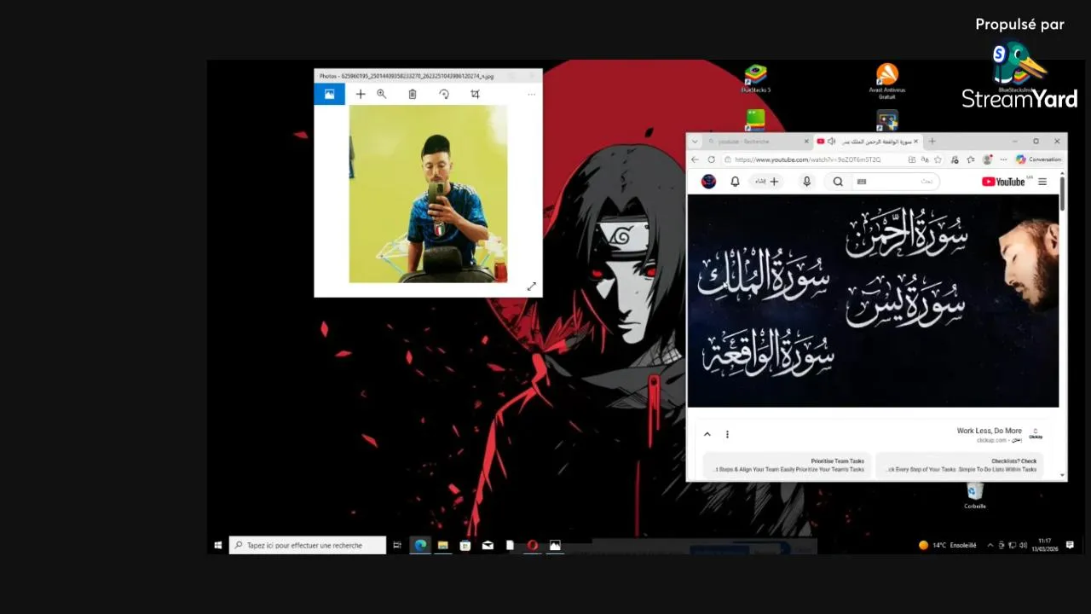Image resolution: width=1091 pixels, height=614 pixels.
Task: Open Mail app from the taskbar
Action: point(488,545)
